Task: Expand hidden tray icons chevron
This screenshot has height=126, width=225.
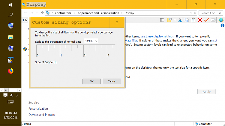Action: (17, 95)
